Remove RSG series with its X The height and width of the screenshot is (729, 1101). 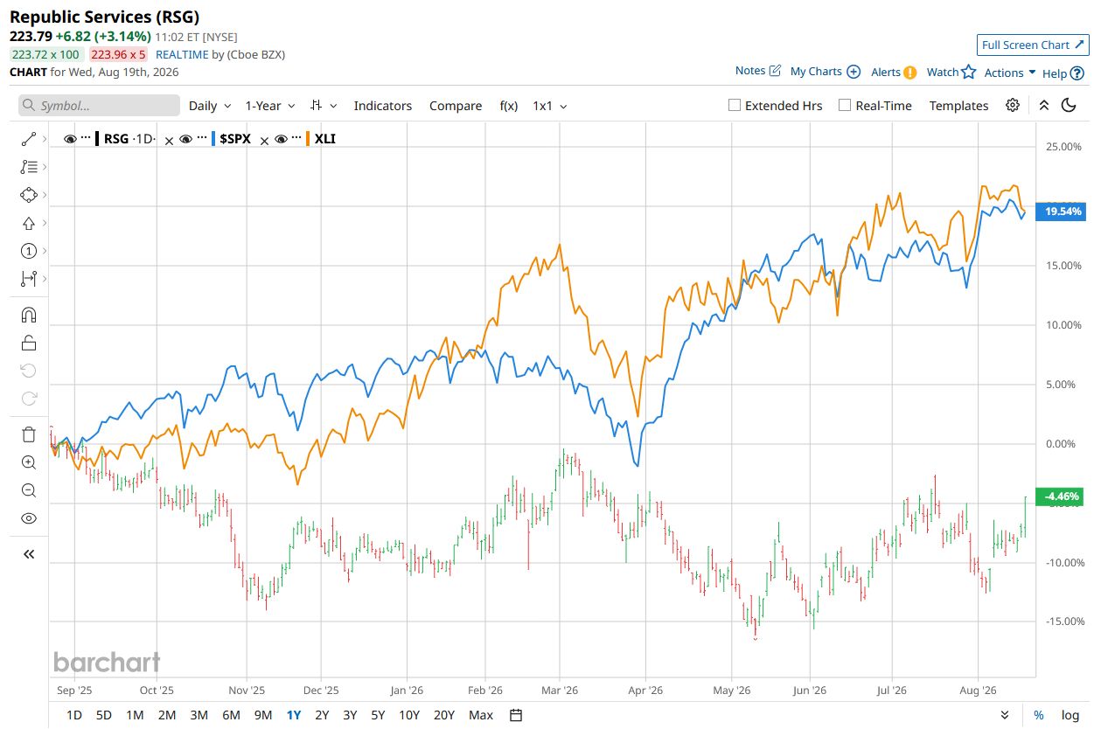pos(169,140)
